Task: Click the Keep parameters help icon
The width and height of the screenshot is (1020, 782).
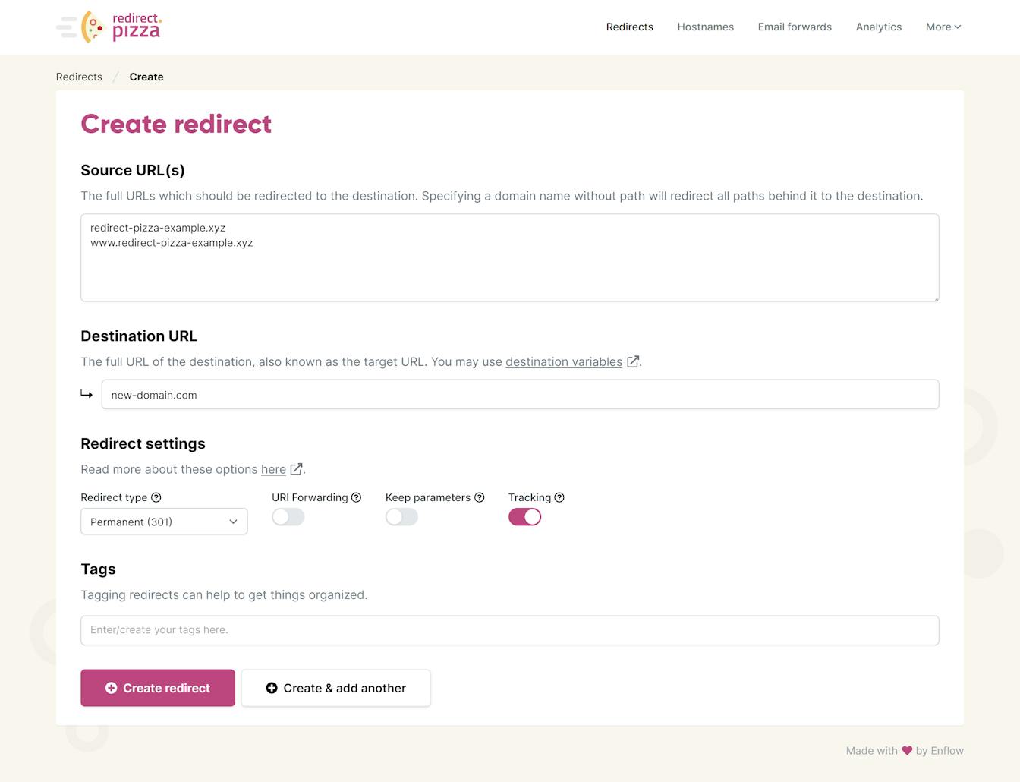Action: tap(480, 497)
